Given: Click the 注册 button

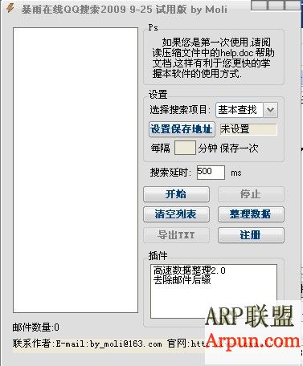Looking at the screenshot, I should coord(251,235).
